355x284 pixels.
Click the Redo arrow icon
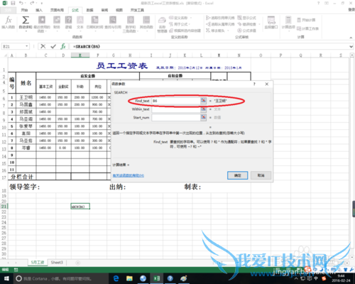[32, 4]
